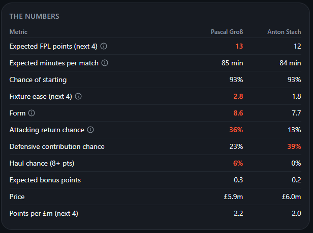Click the Metric column header

pyautogui.click(x=18, y=32)
